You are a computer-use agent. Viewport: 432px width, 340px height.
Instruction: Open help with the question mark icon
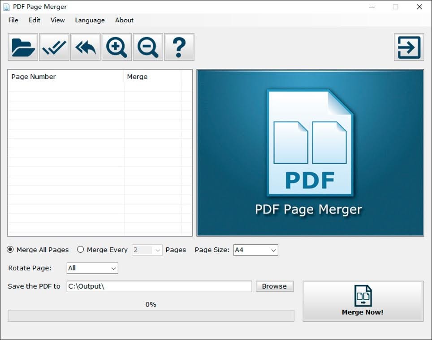click(x=179, y=47)
